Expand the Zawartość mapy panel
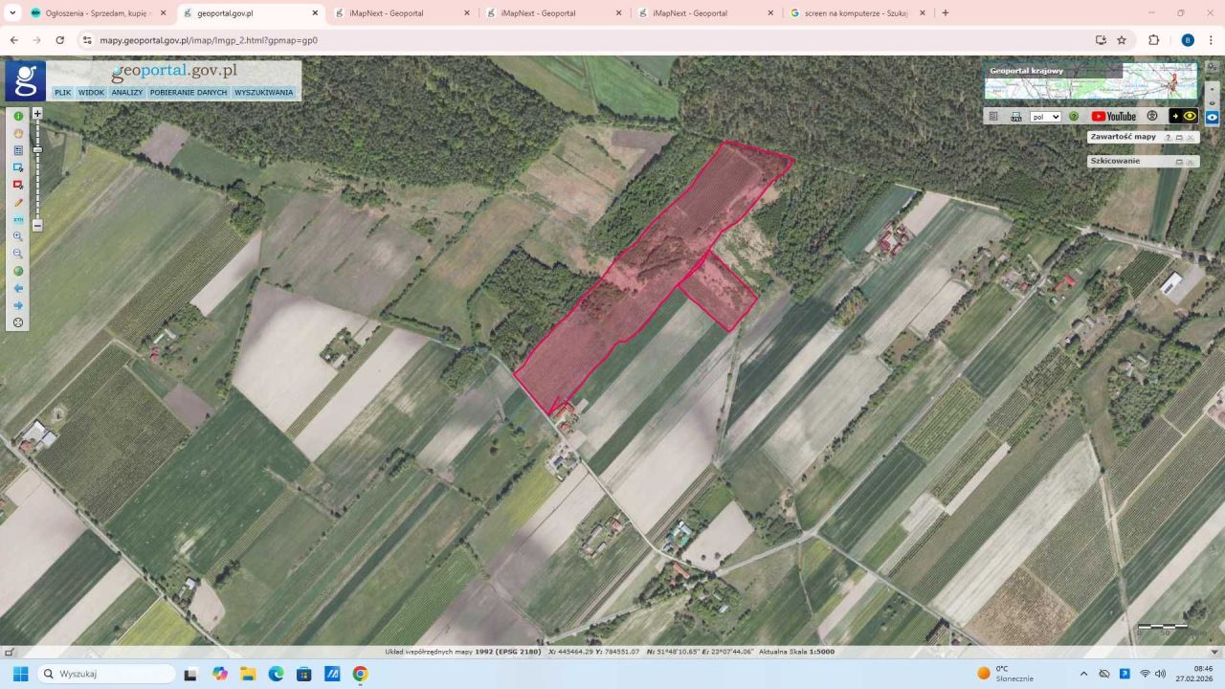1225x689 pixels. [x=1179, y=138]
